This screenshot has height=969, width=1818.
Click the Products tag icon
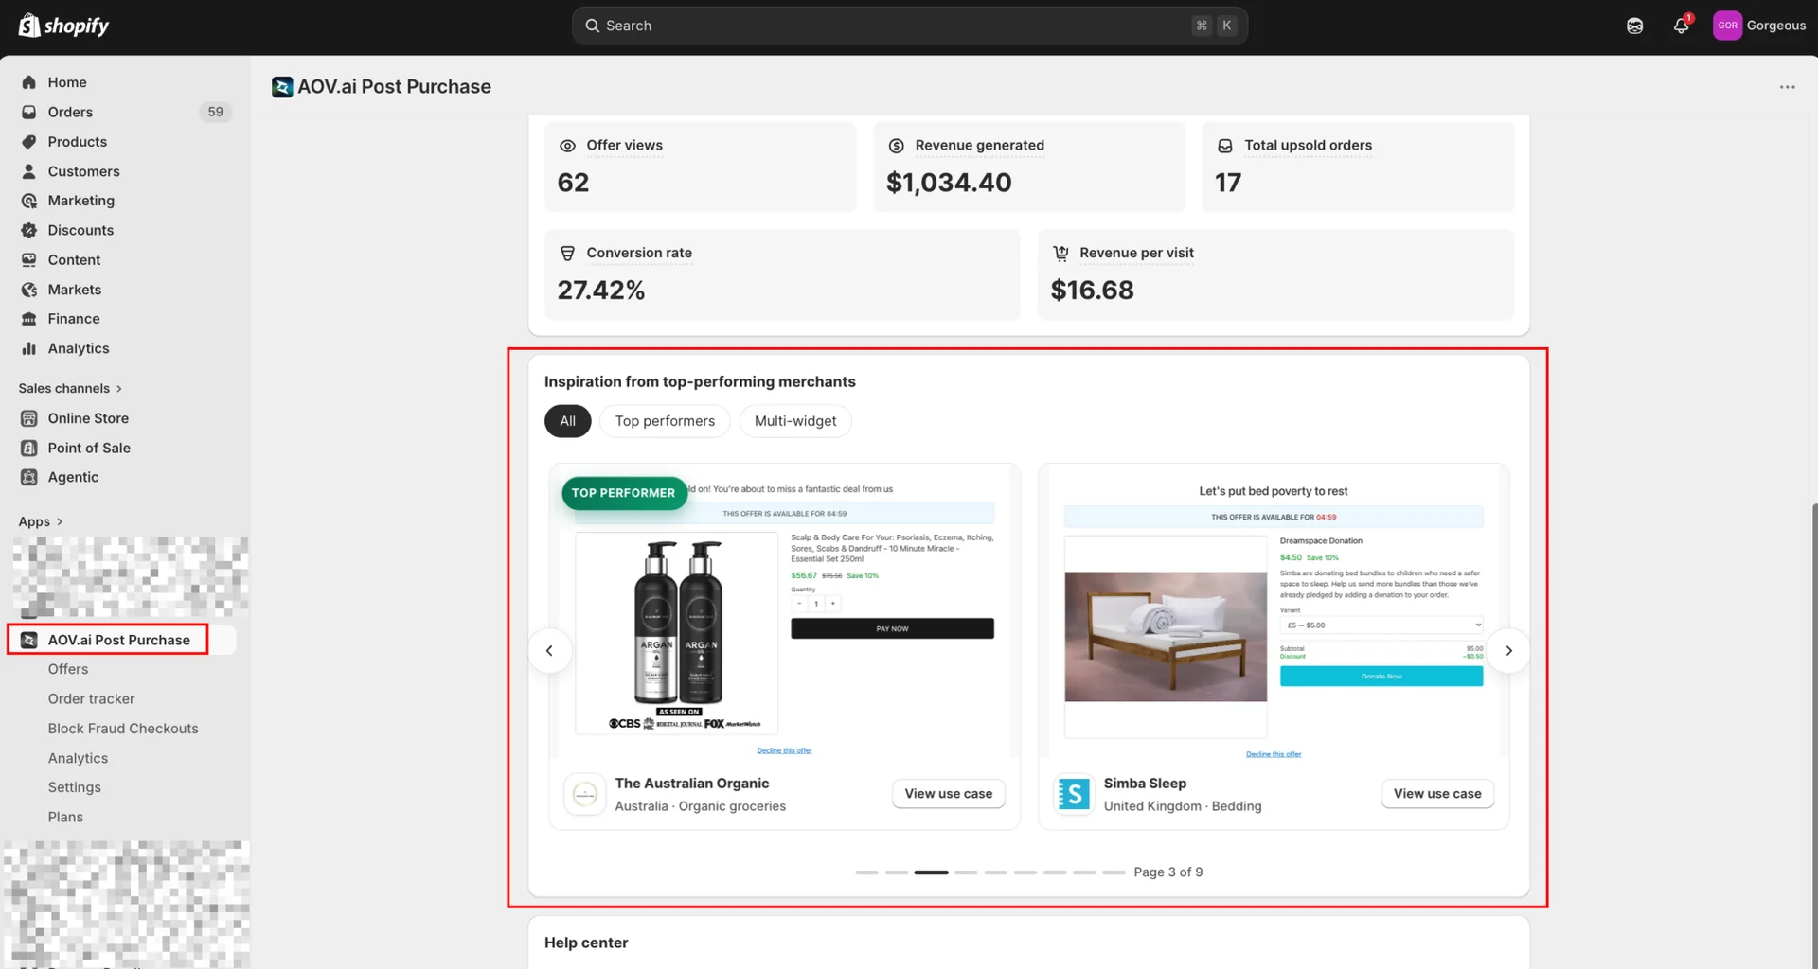pos(29,142)
